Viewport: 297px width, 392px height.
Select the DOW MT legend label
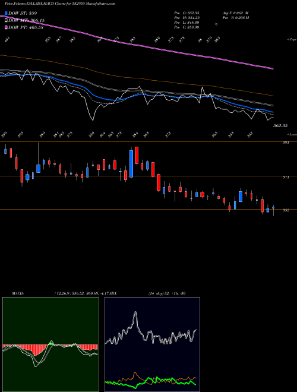click(x=27, y=20)
